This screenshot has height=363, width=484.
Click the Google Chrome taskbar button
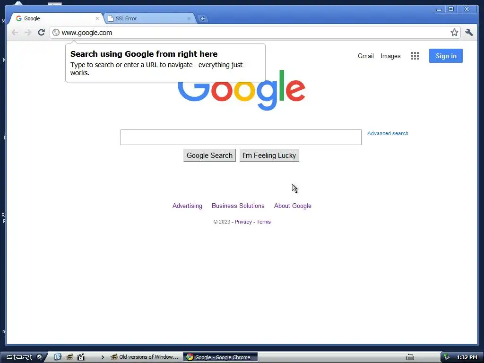coord(220,357)
